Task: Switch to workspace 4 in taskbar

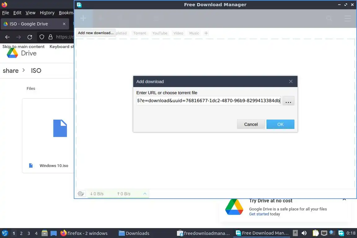Action: [x=36, y=233]
